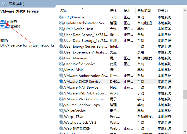
Task: Click the gear icon beside Volume Shadow Copy
Action: pyautogui.click(x=61, y=105)
